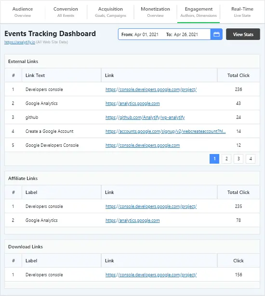
Task: Switch to Real-Time Live State tab
Action: coord(242,12)
